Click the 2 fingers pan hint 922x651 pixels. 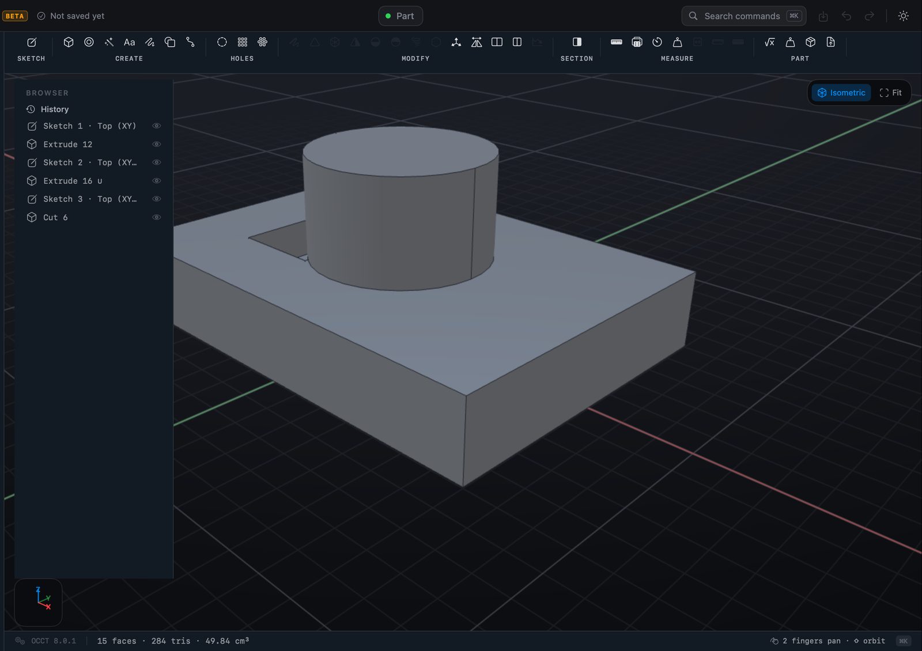click(x=806, y=641)
